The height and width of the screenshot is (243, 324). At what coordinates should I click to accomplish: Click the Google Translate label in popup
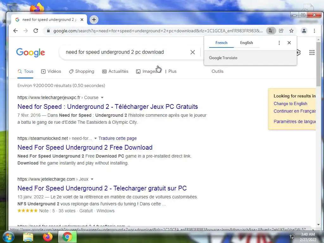(223, 58)
